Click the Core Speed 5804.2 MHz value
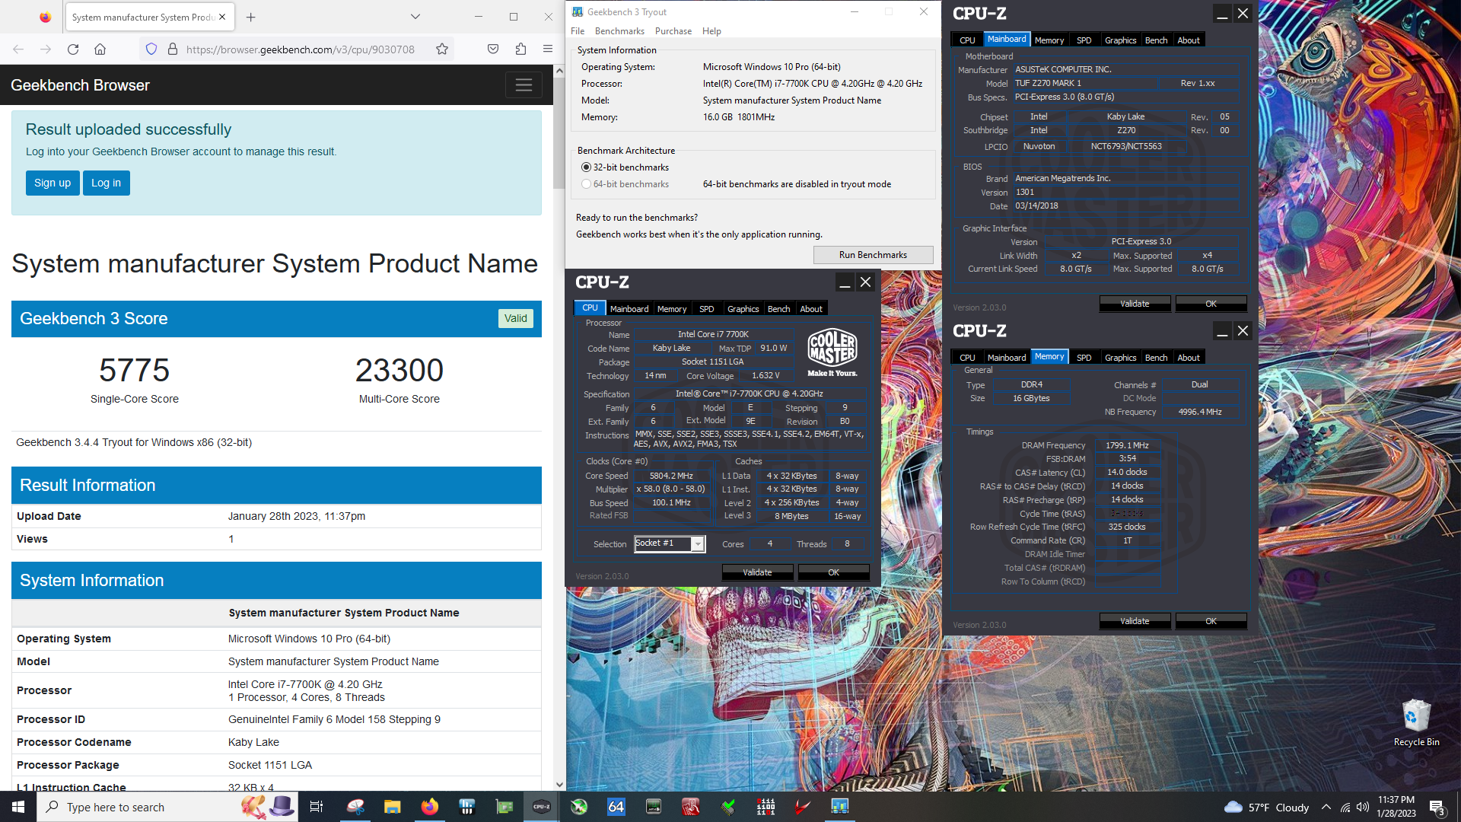Image resolution: width=1461 pixels, height=822 pixels. point(671,476)
